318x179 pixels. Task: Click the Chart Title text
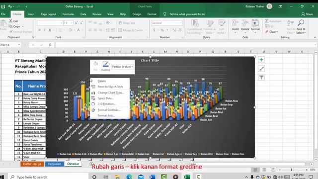(150, 60)
